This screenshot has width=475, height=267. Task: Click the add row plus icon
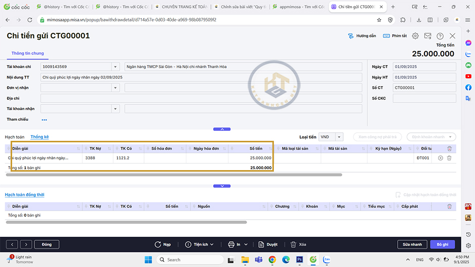coord(441,158)
